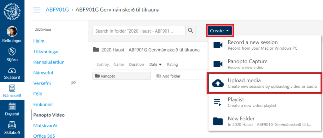Open Verkefni assignments link

(42, 83)
